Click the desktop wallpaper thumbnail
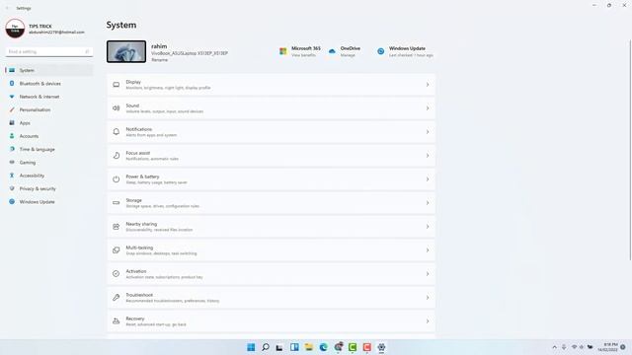This screenshot has height=355, width=632. 126,51
